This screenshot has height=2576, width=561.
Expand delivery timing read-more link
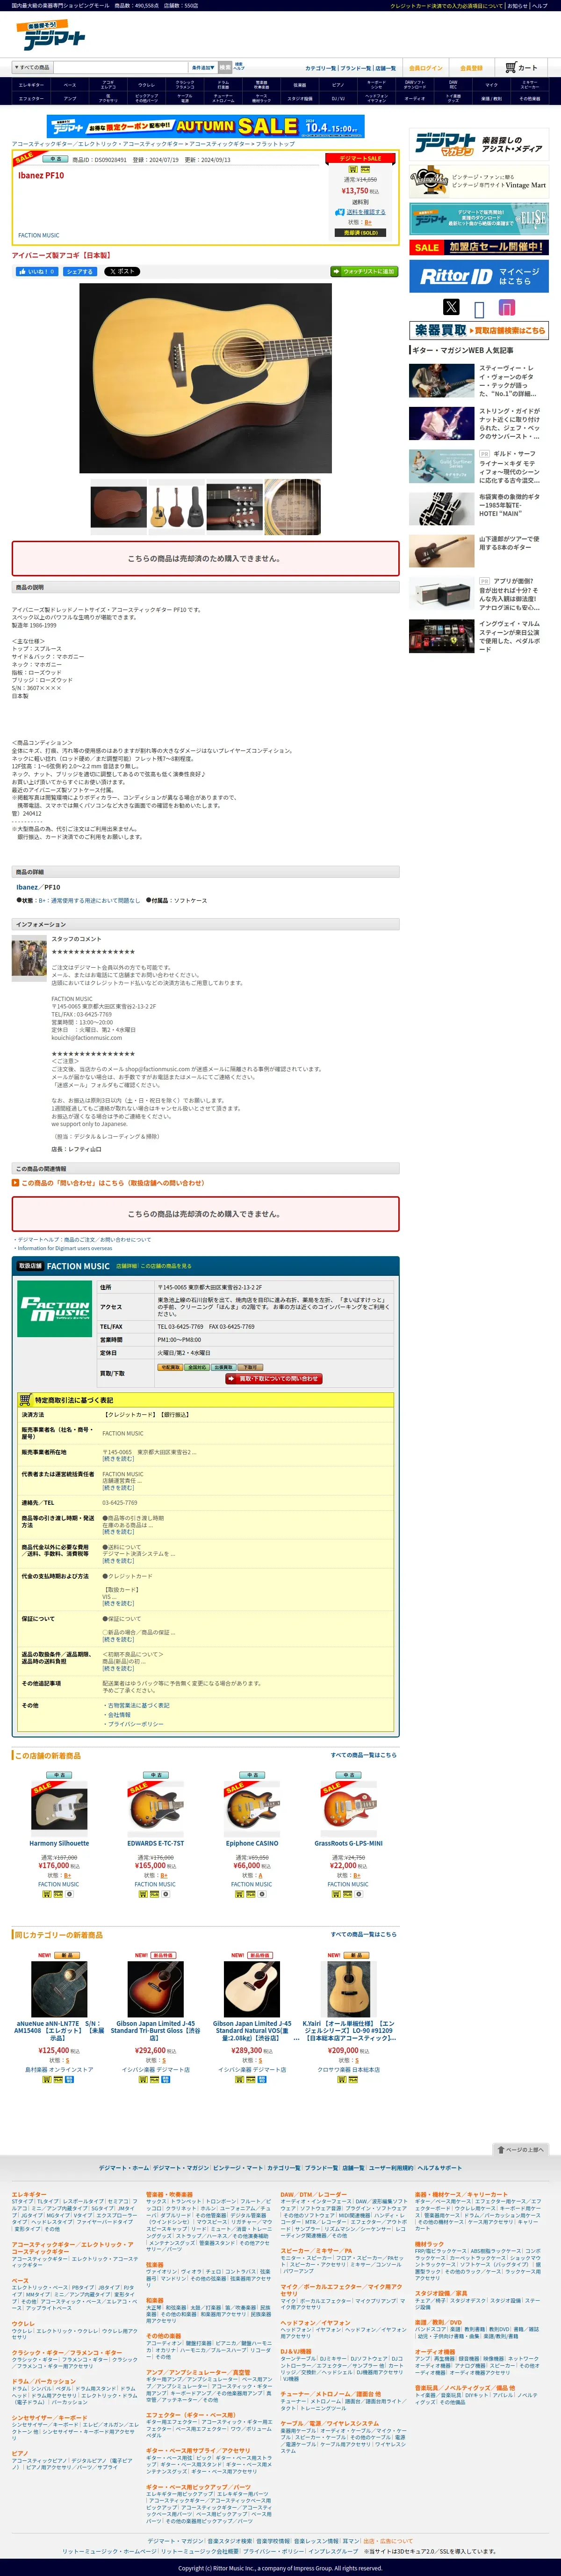(118, 1532)
